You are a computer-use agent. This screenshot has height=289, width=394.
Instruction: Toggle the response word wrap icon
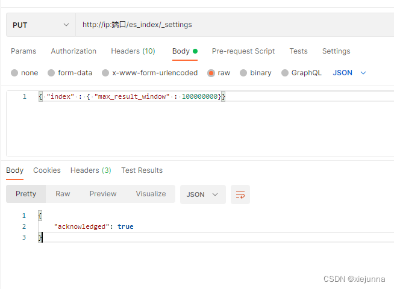pyautogui.click(x=240, y=194)
